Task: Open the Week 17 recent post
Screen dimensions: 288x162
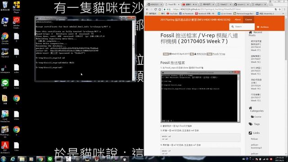Action: point(256,45)
